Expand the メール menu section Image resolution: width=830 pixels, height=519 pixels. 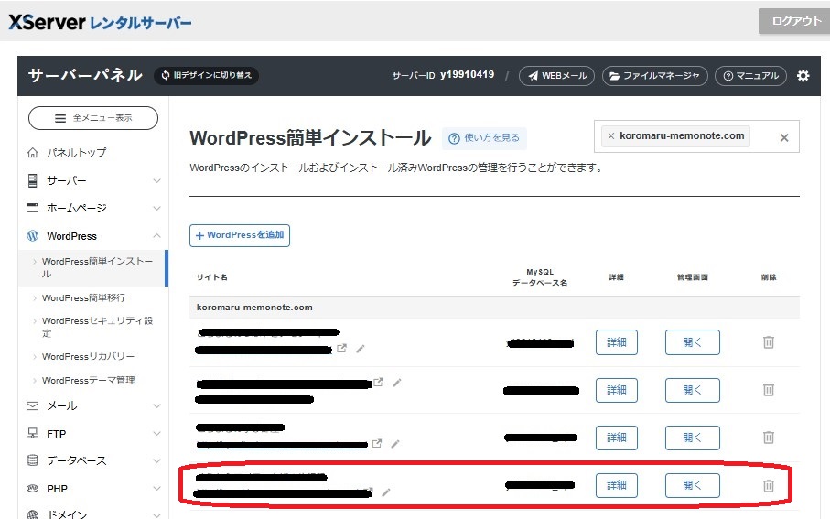pyautogui.click(x=92, y=405)
